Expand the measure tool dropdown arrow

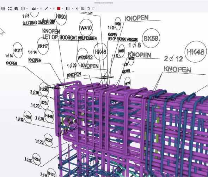[38, 8]
